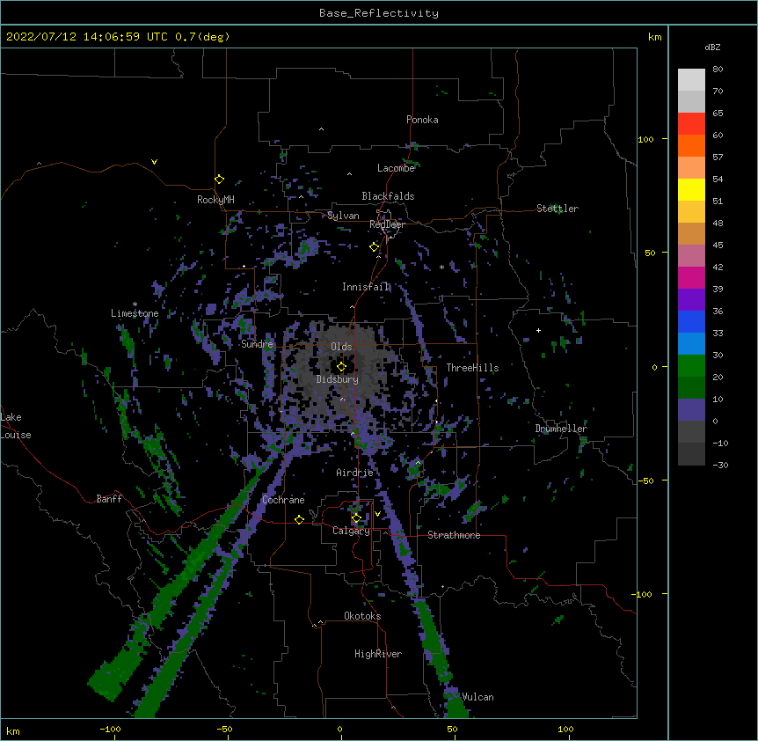Screen dimensions: 758x741
Task: Click the Sylvan label on the map
Action: tap(343, 216)
